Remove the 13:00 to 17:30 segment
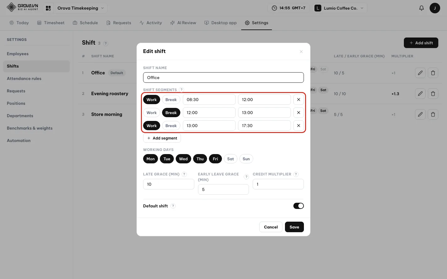 pos(298,126)
